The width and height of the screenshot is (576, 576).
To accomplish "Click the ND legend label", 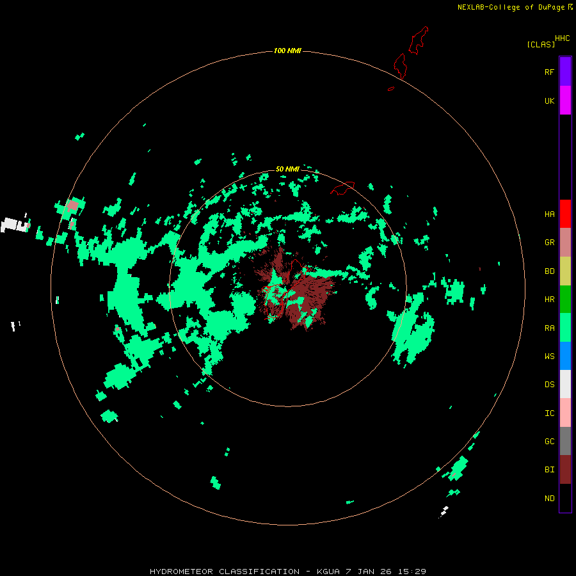I will coord(549,499).
